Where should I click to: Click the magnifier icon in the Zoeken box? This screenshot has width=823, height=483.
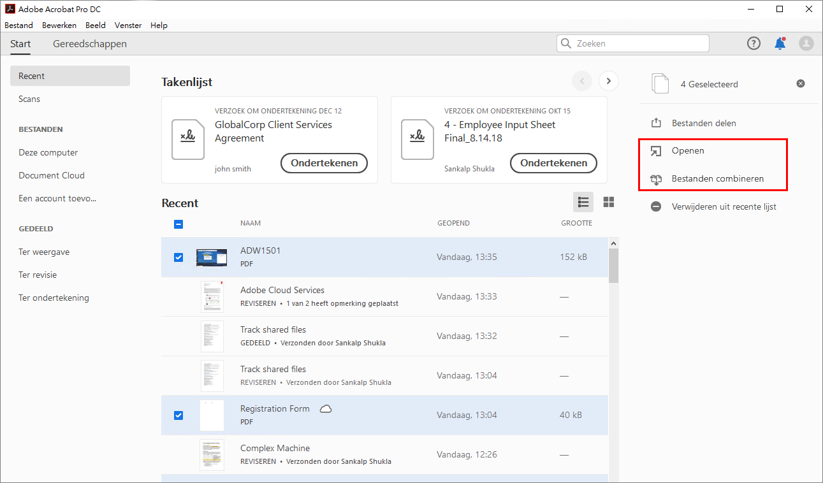point(566,43)
